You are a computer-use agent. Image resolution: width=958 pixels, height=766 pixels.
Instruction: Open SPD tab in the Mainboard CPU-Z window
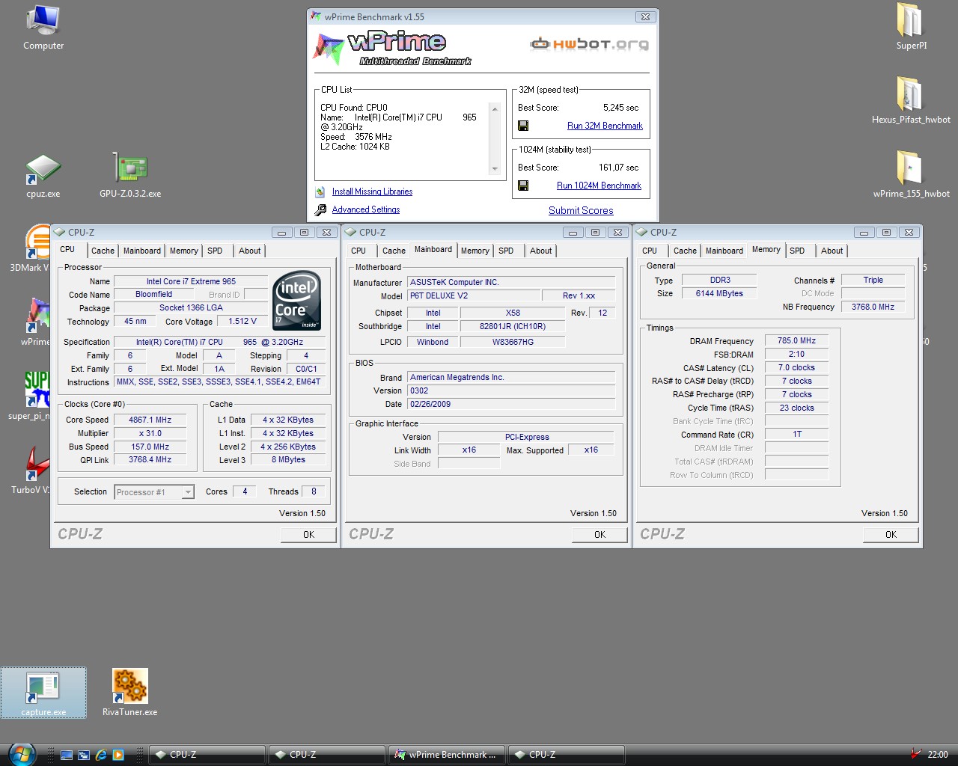coord(506,251)
